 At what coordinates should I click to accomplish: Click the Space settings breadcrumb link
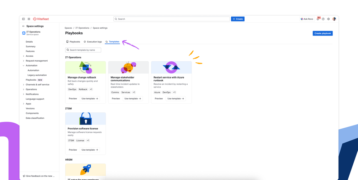[x=100, y=28]
